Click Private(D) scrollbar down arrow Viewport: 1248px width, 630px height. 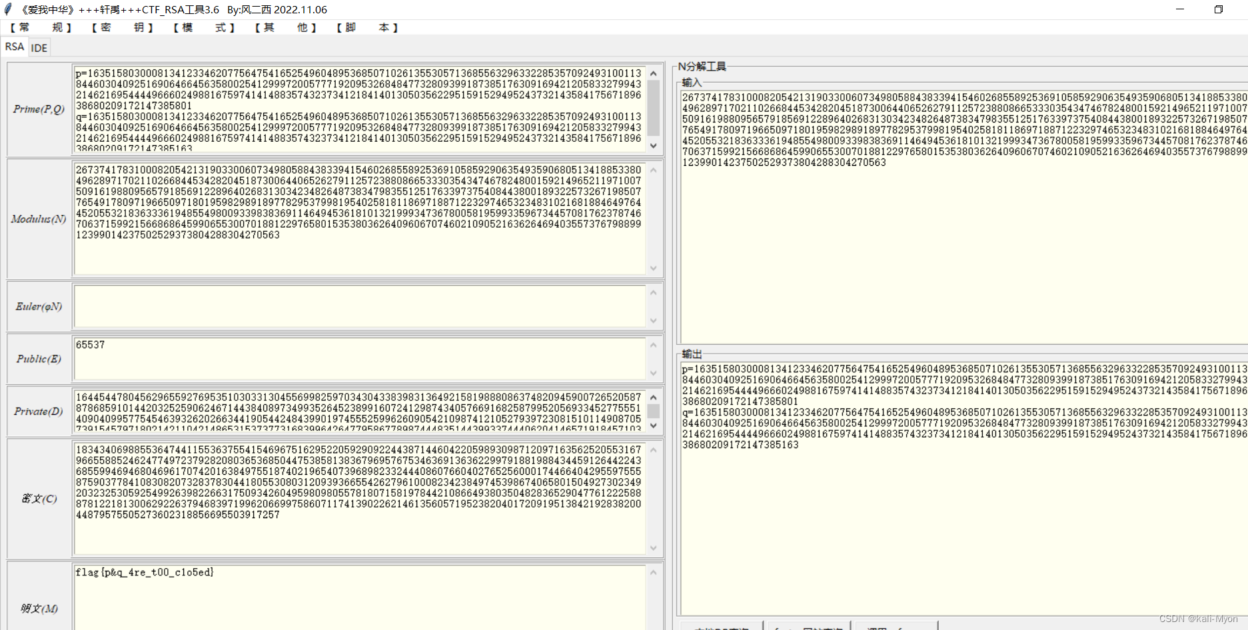[x=654, y=426]
